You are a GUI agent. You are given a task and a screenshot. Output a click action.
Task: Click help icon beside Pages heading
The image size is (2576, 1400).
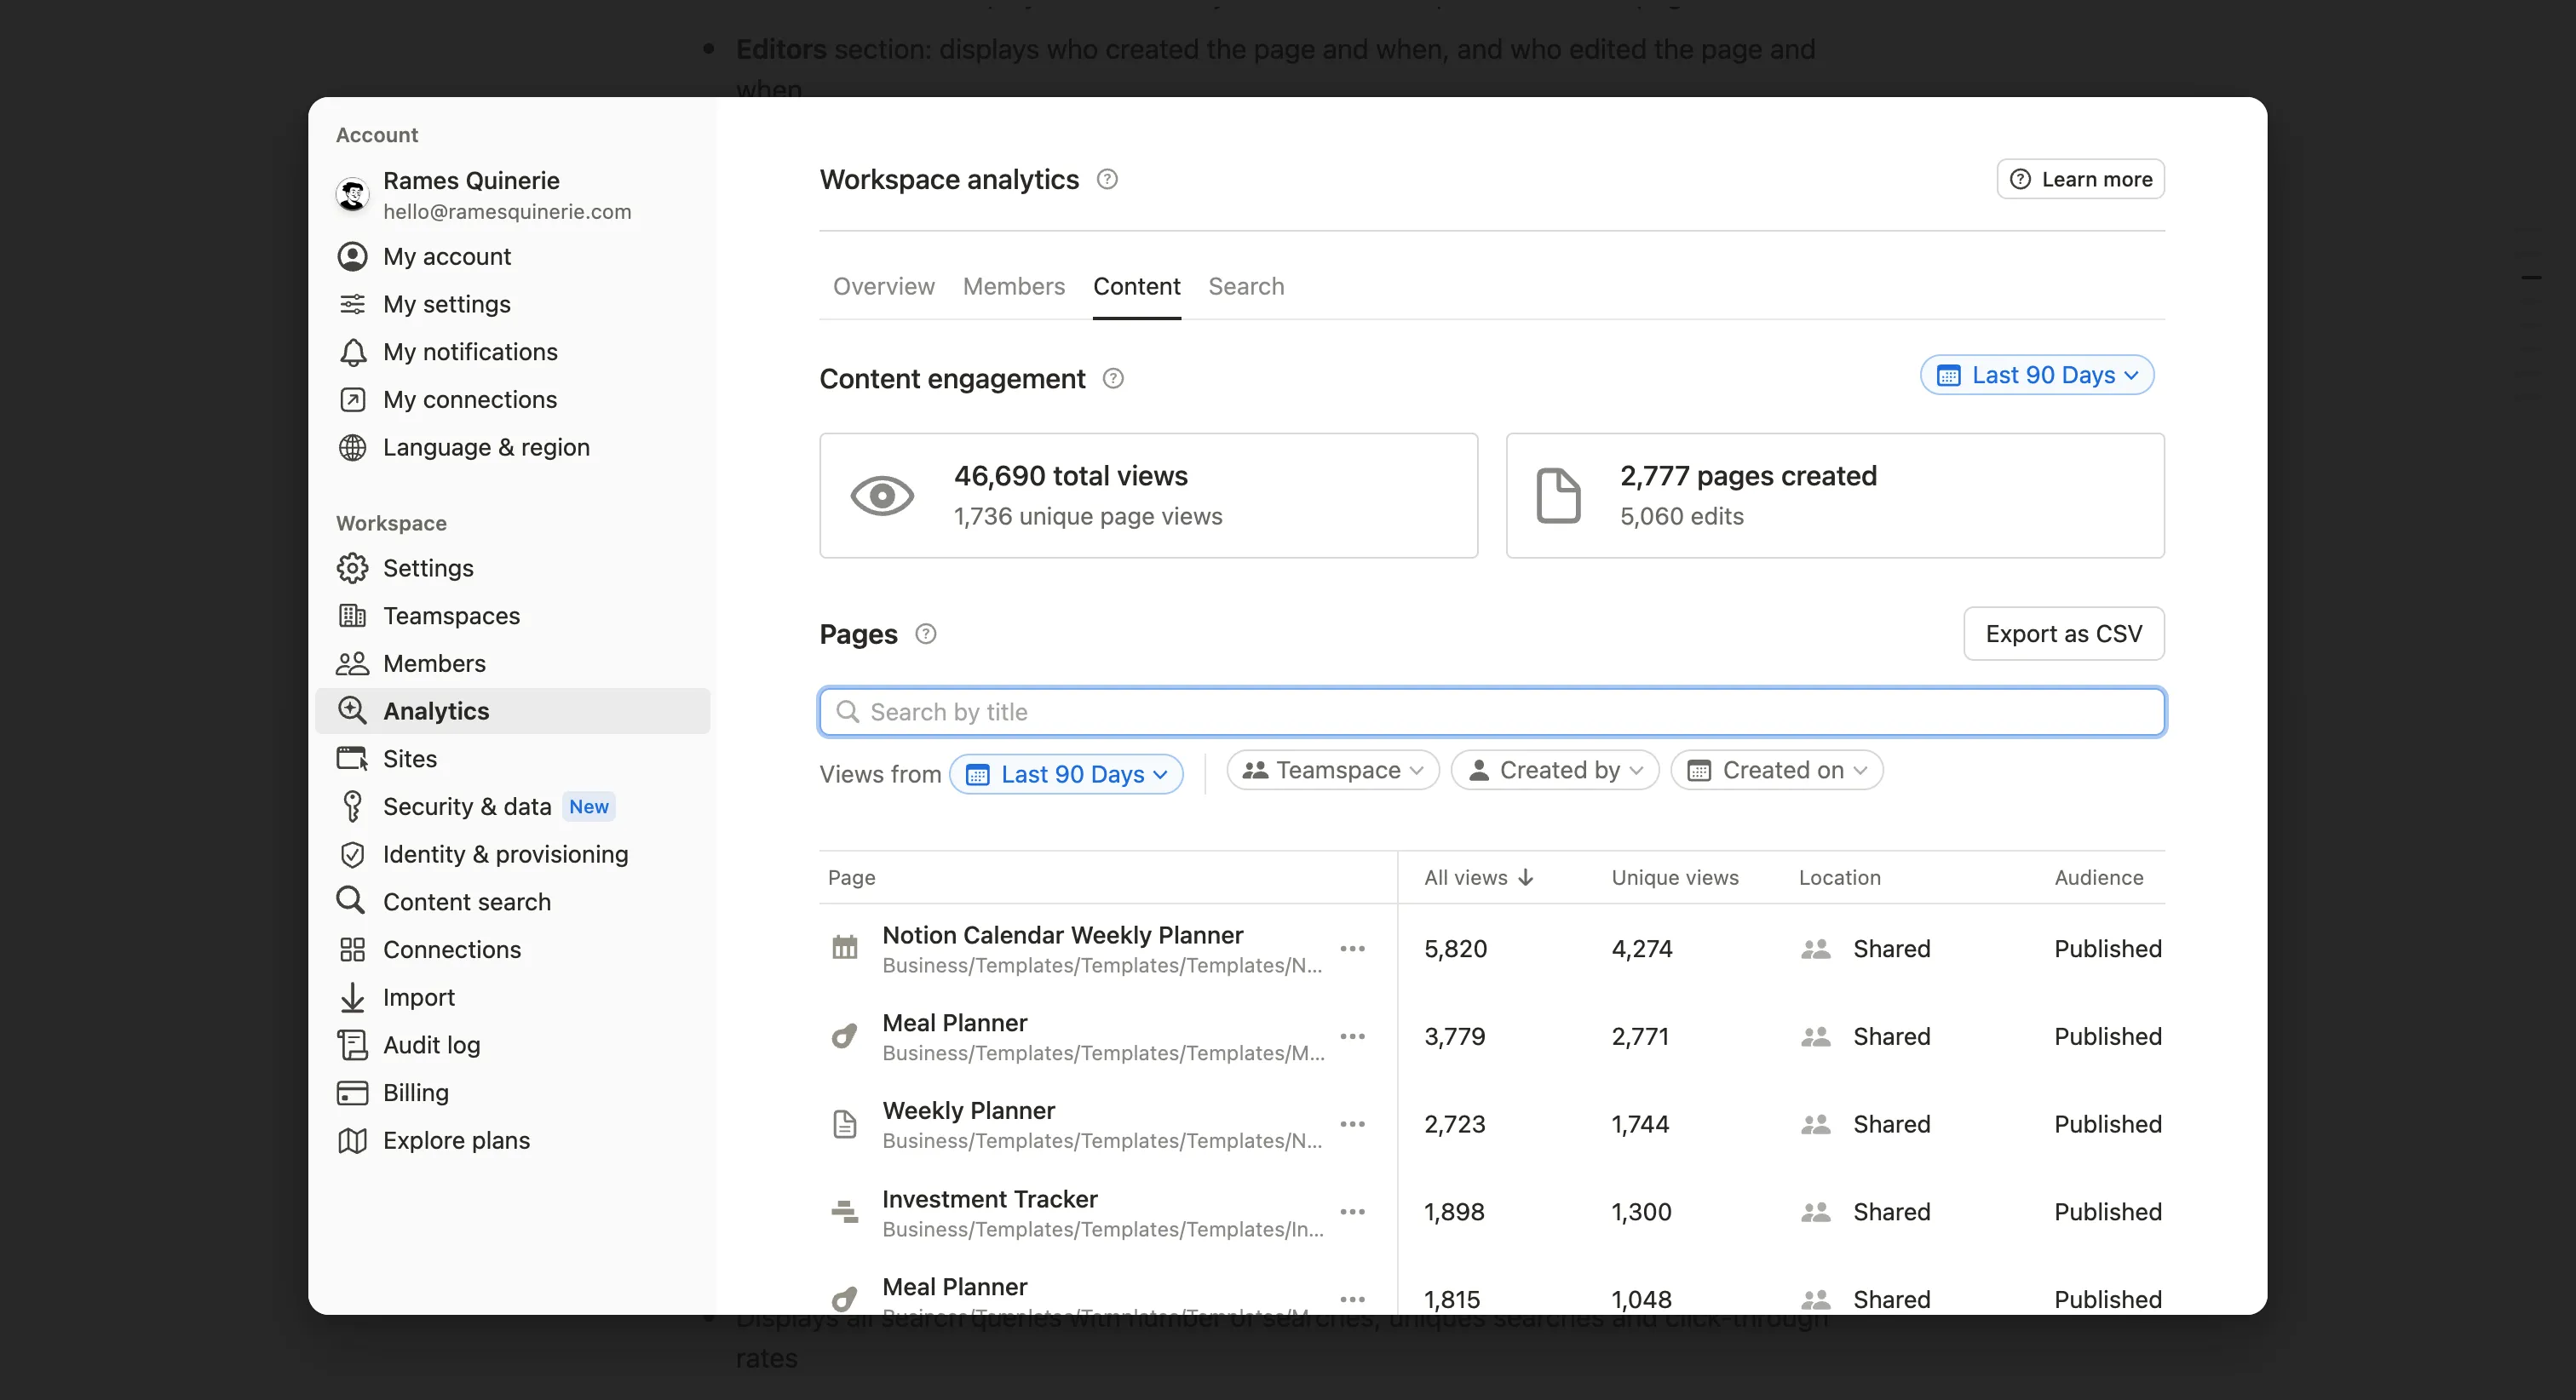pyautogui.click(x=926, y=634)
